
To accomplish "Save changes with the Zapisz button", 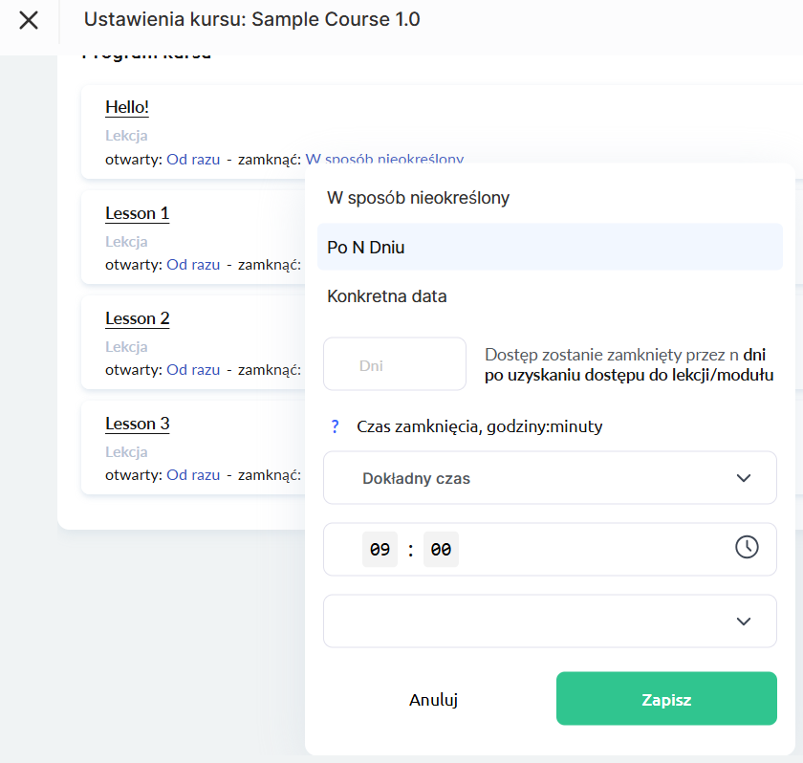I will coord(666,699).
